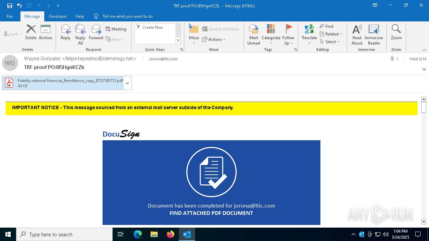The image size is (429, 241).
Task: Reply with a Meeting
Action: point(116,29)
